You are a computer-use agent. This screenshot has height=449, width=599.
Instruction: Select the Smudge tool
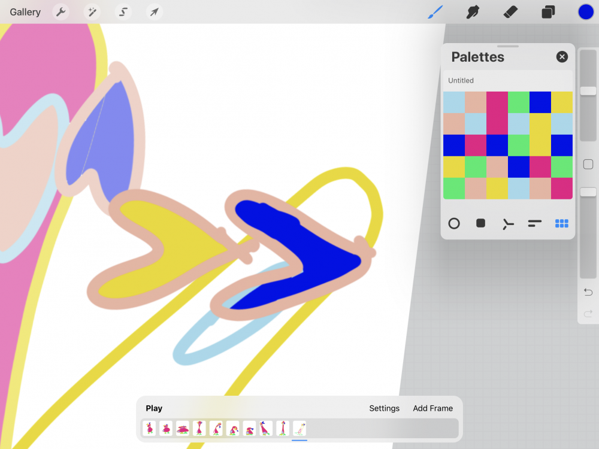pos(473,12)
